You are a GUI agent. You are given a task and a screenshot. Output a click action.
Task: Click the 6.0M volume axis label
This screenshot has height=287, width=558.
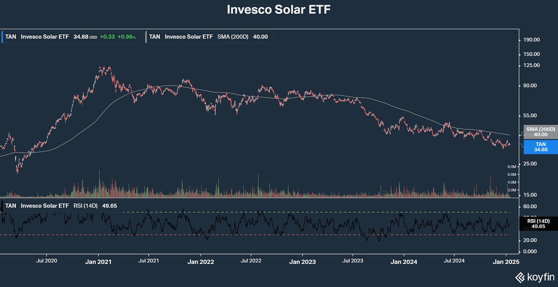(x=512, y=175)
